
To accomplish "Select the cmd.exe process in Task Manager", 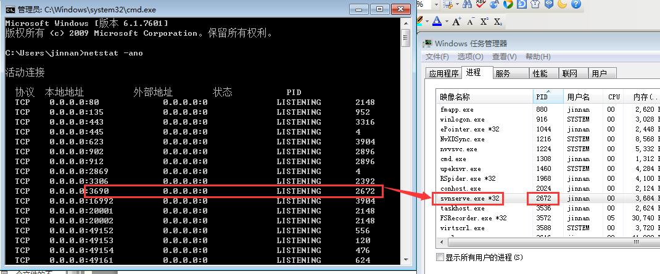I will point(548,159).
